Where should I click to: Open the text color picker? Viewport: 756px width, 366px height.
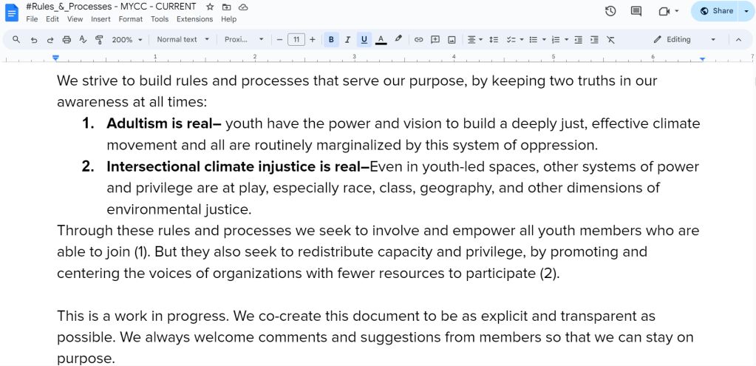[381, 40]
